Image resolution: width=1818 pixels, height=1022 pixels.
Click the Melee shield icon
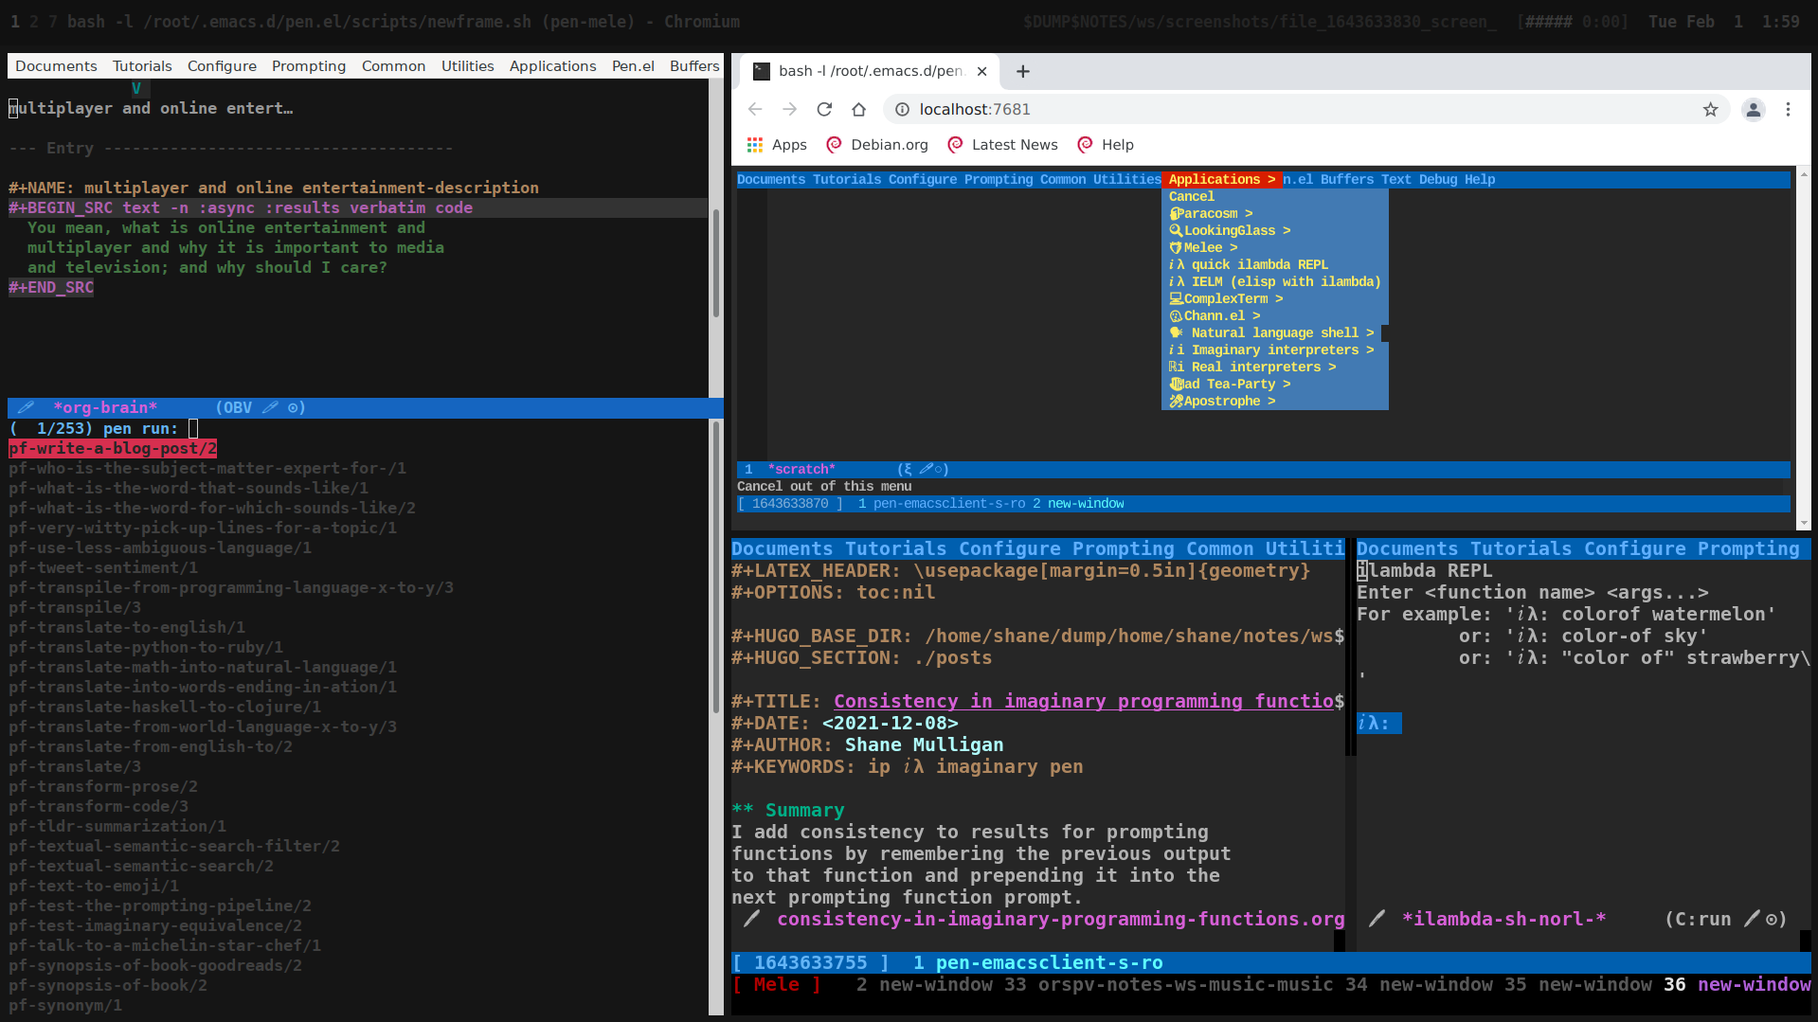click(1176, 247)
